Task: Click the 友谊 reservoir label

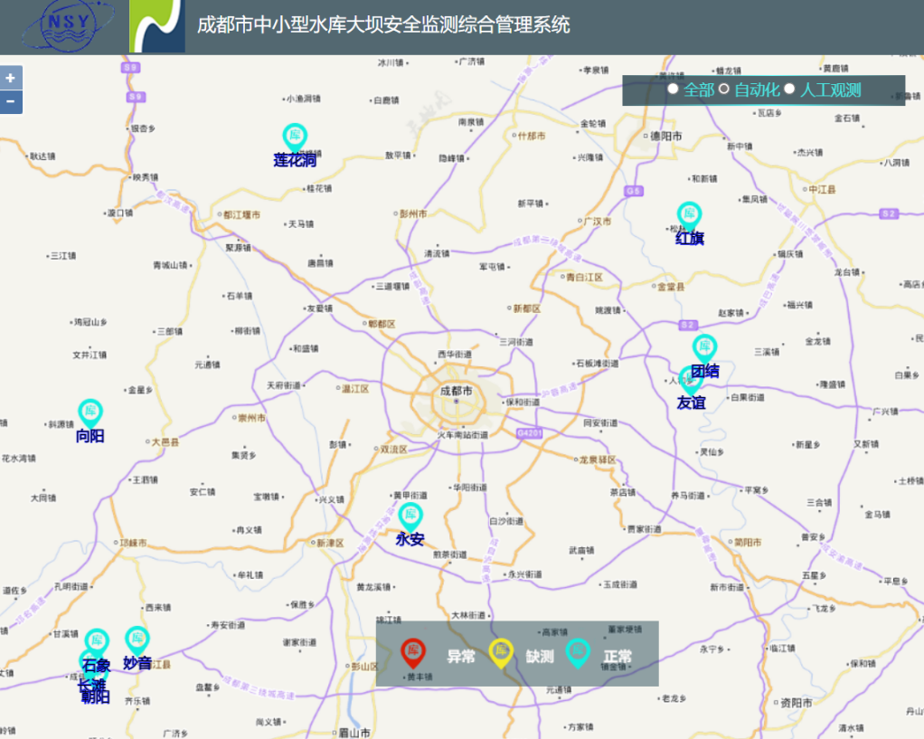Action: pyautogui.click(x=691, y=403)
